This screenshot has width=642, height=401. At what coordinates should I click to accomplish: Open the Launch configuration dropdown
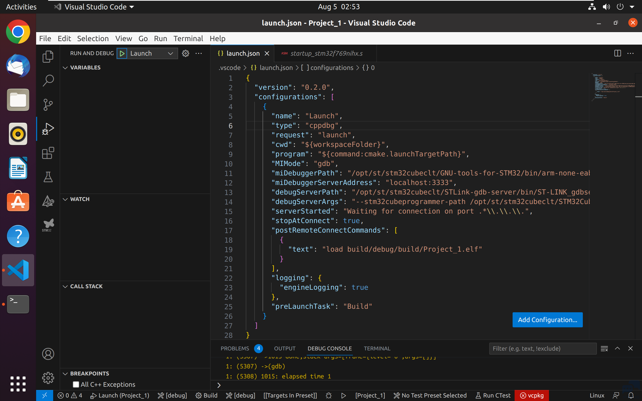(152, 54)
